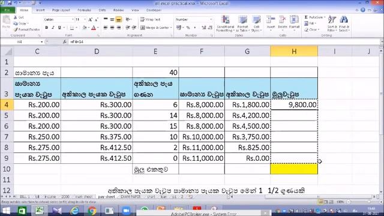Open Google Chrome from the taskbar
Viewport: 384px width, 216px height.
point(92,211)
